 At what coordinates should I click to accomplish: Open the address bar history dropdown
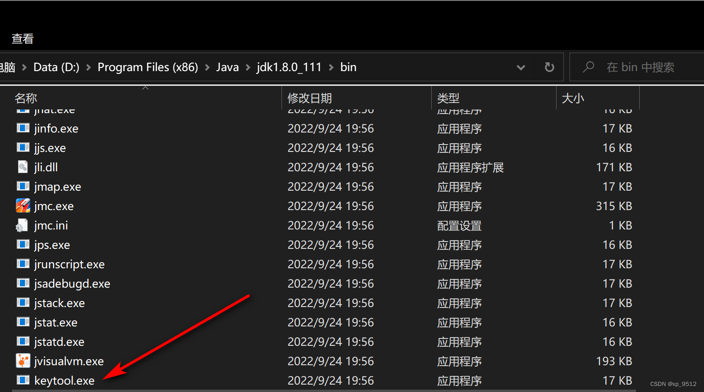(x=521, y=67)
